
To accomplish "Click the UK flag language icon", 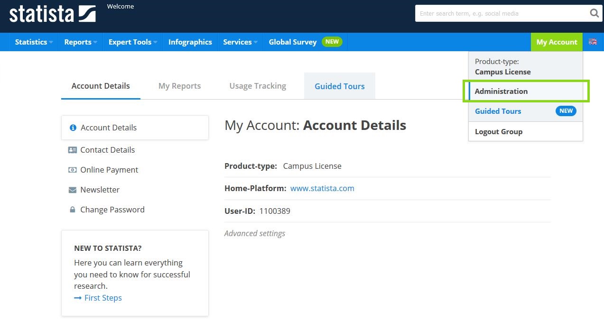I will 593,42.
